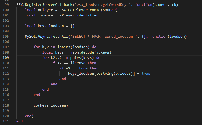Click line number 121 in the gutter
Screen dimensions: 202x125
[x=6, y=121]
